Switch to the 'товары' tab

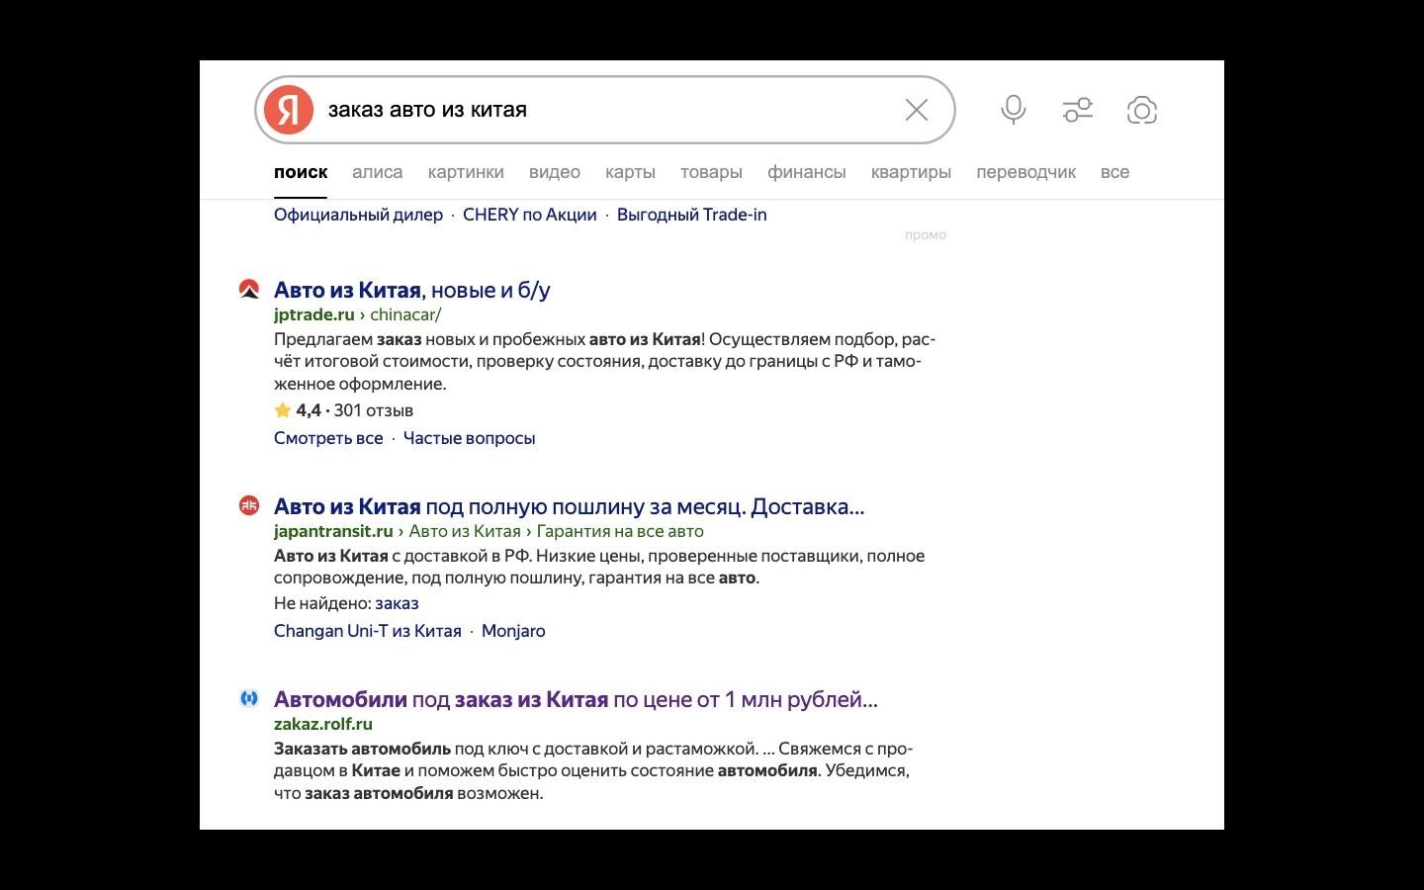[x=711, y=172]
